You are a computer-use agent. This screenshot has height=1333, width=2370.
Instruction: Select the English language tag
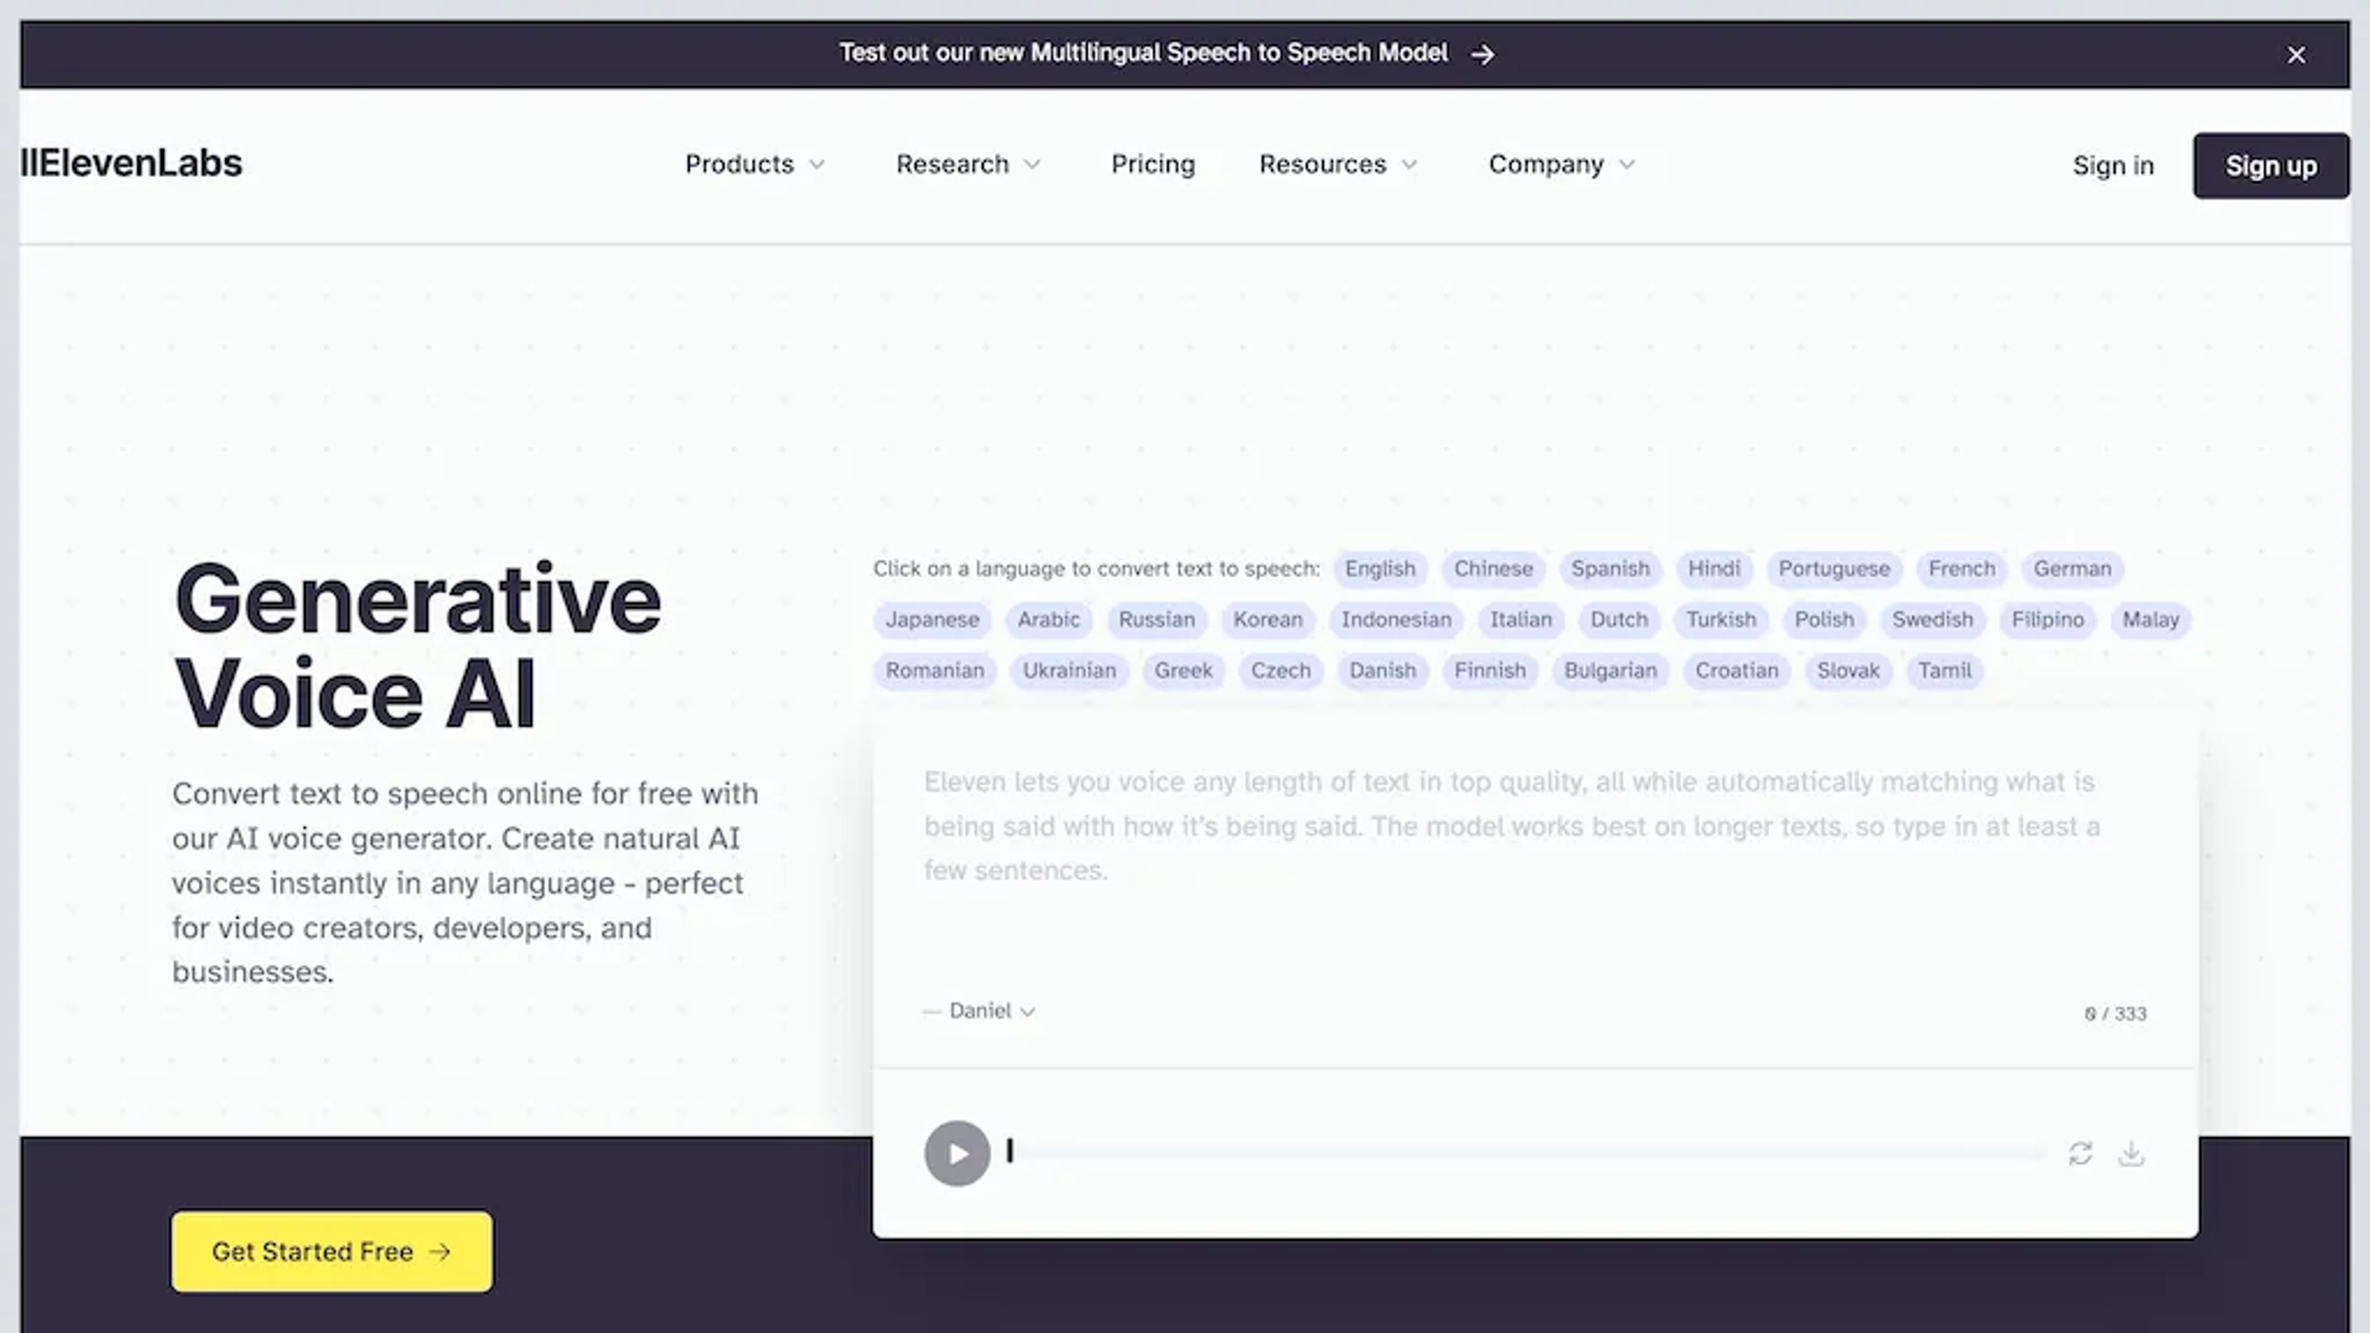[1379, 568]
